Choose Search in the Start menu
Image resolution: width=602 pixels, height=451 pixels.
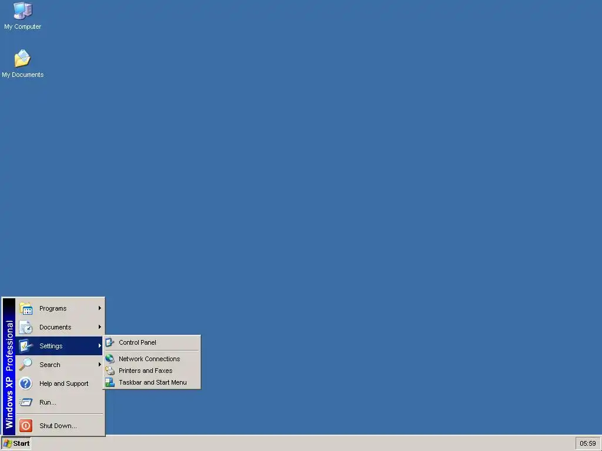pyautogui.click(x=59, y=365)
